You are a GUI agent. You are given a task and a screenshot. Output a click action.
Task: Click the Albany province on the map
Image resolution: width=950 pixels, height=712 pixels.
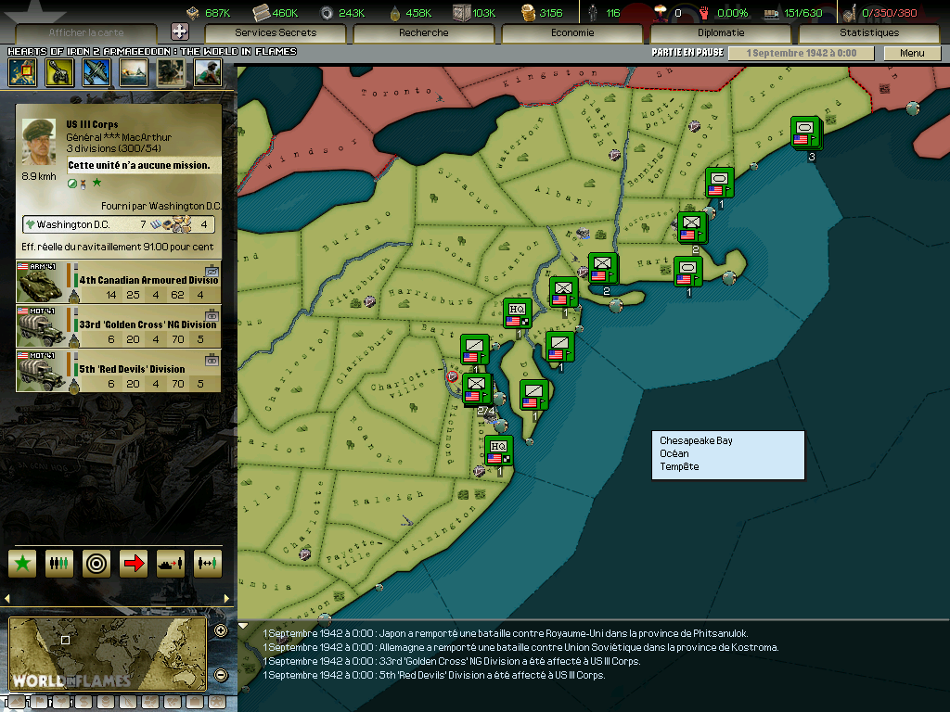click(x=563, y=196)
